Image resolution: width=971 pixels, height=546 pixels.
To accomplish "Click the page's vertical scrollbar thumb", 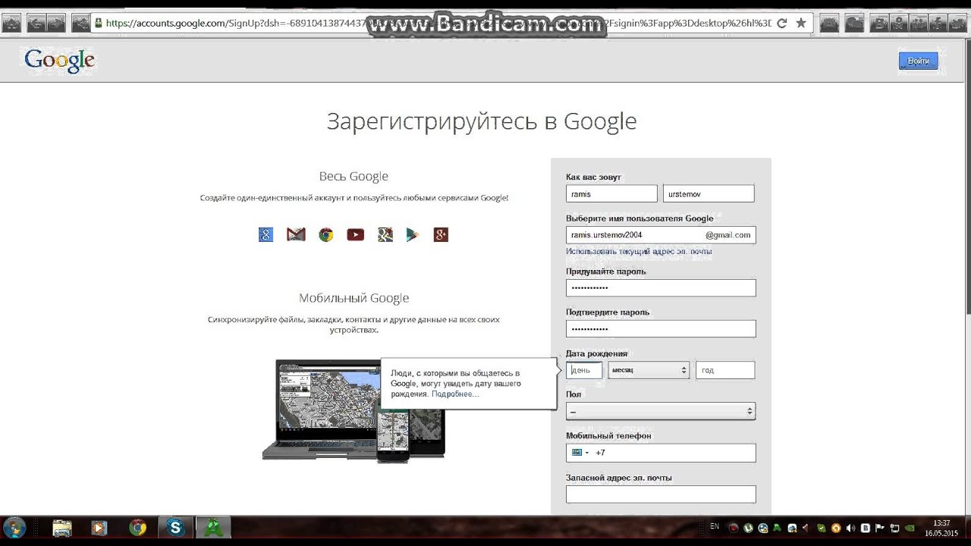I will coord(967,174).
